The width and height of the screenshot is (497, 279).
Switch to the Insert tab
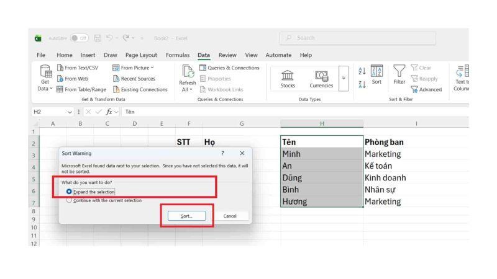point(88,55)
